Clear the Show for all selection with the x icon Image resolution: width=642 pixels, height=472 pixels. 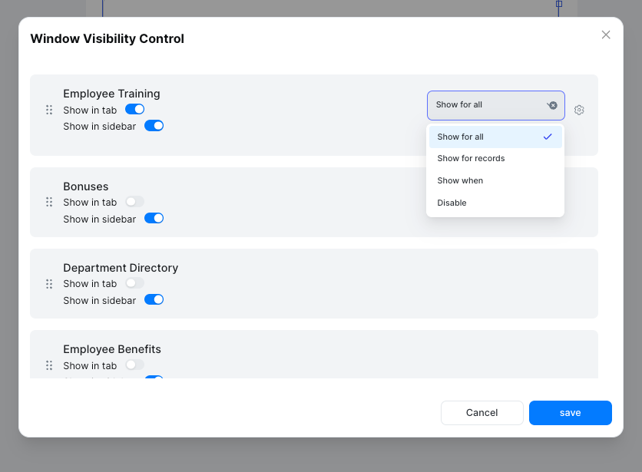tap(552, 105)
